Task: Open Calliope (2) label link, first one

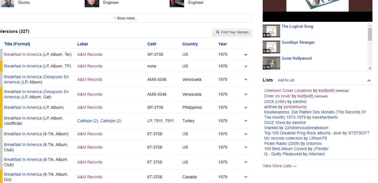Action: [x=88, y=121]
